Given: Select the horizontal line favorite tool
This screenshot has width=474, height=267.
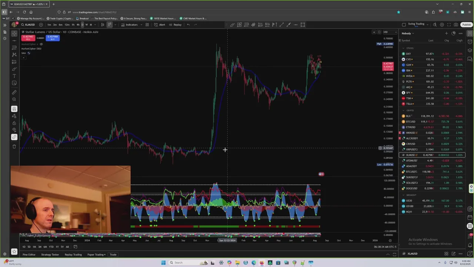Looking at the screenshot, I should point(296,25).
